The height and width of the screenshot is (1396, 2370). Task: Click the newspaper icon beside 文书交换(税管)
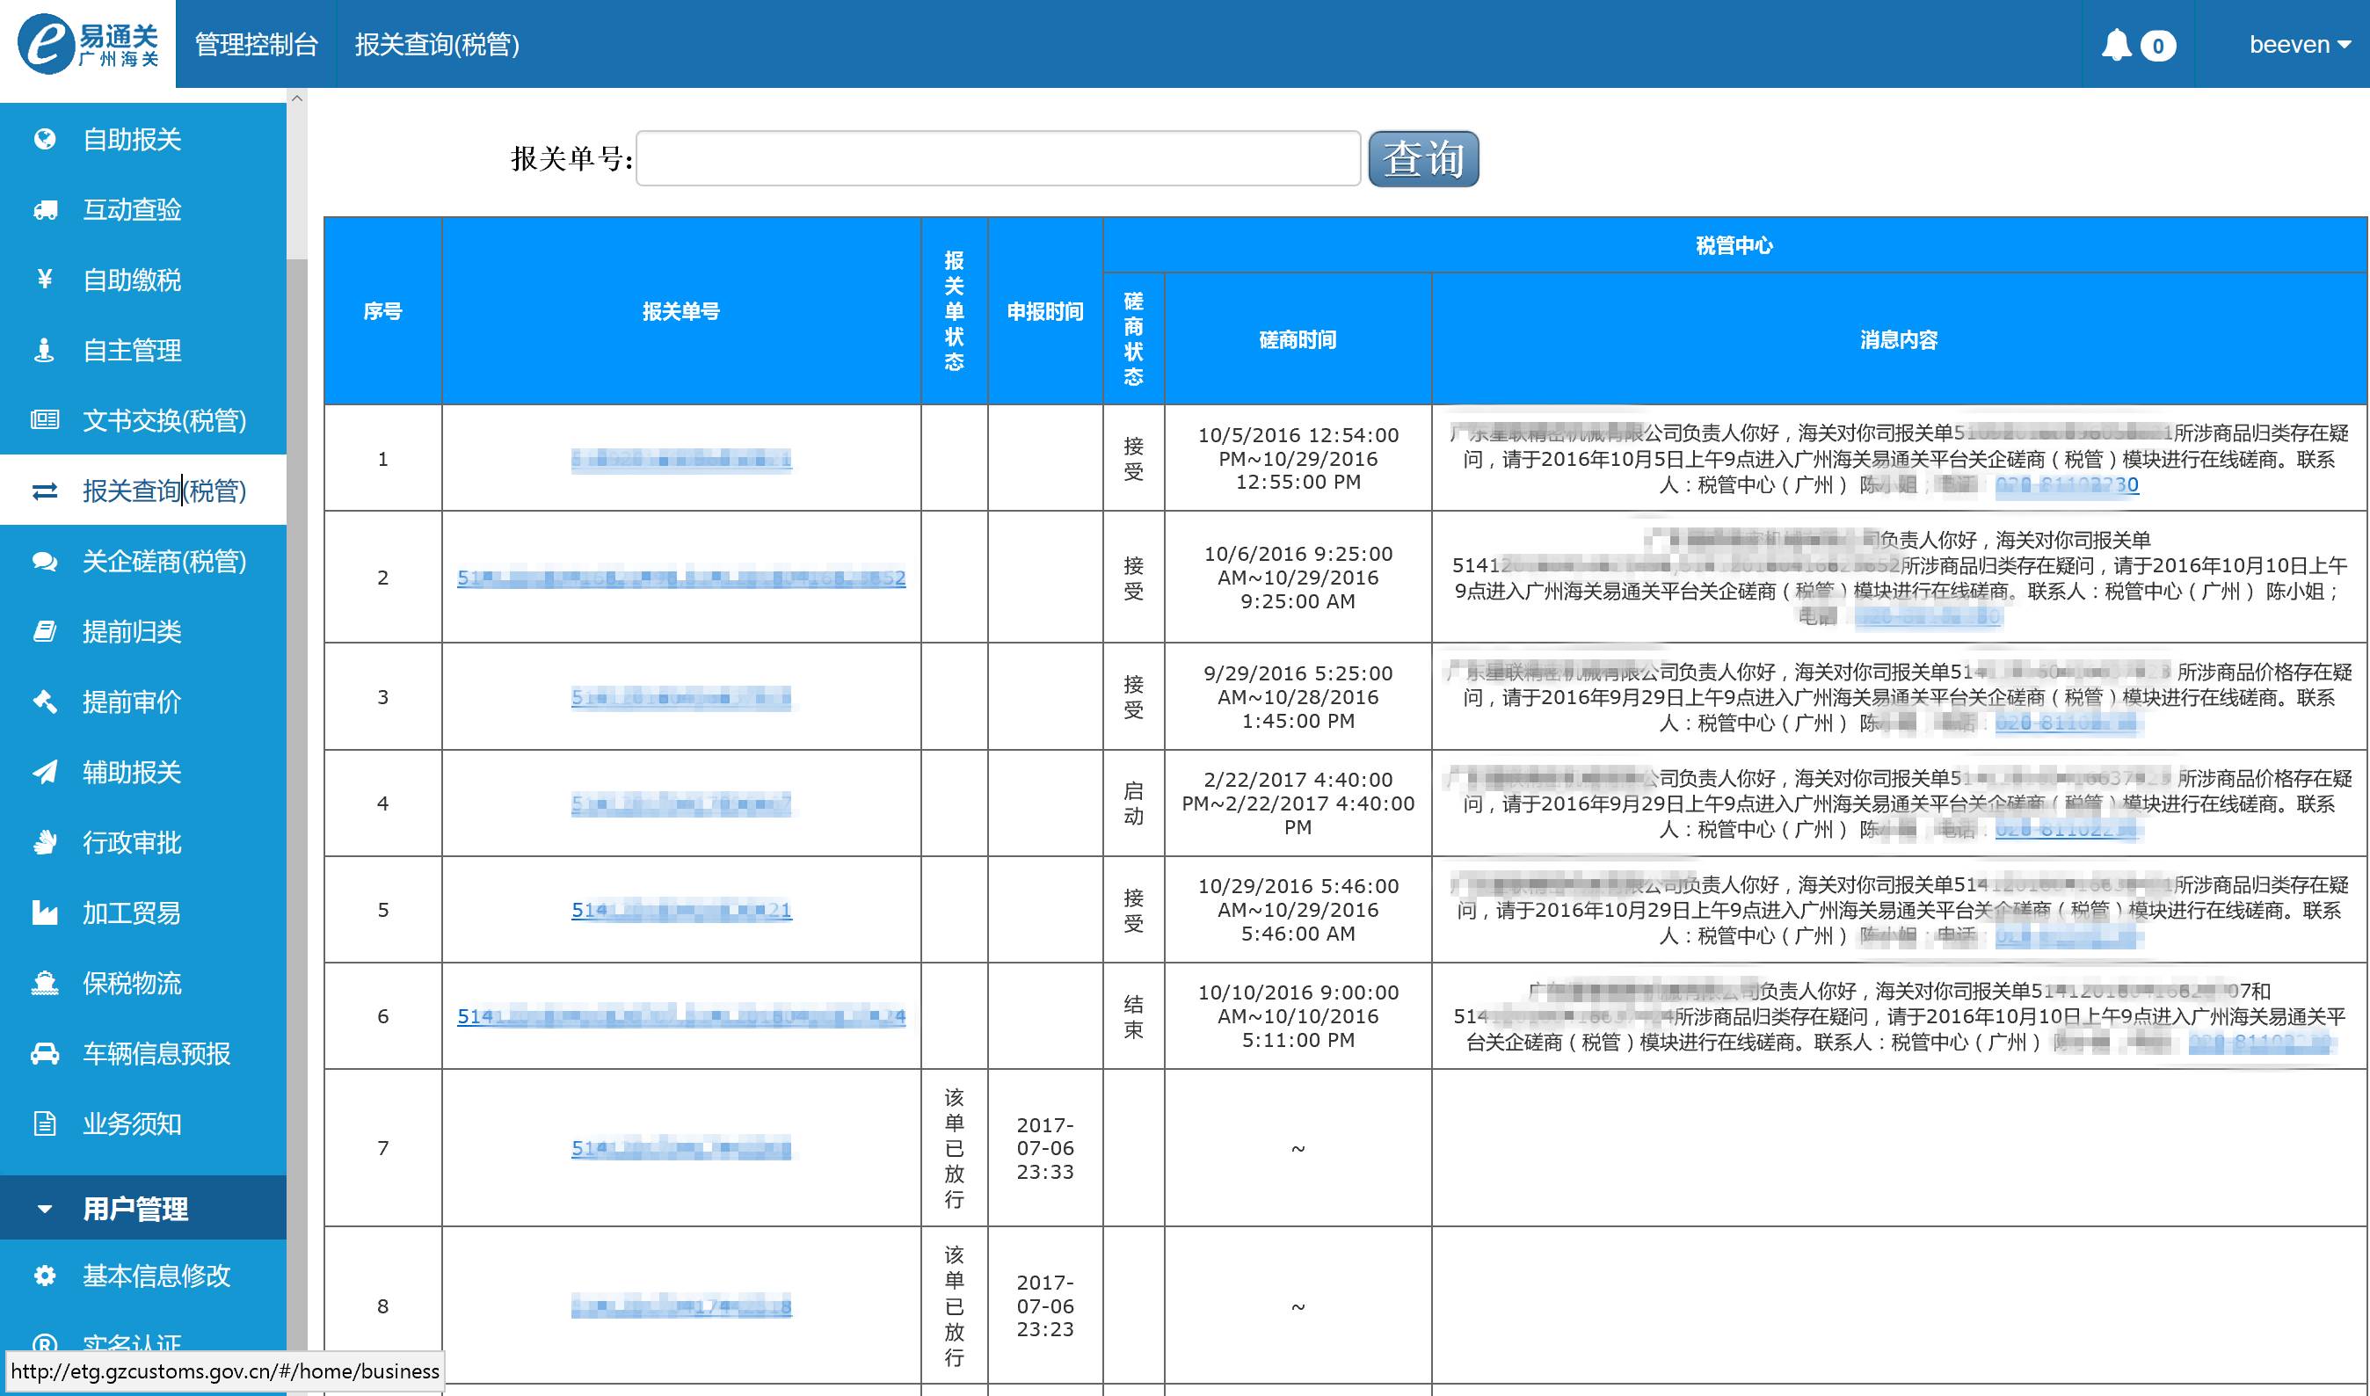(44, 419)
